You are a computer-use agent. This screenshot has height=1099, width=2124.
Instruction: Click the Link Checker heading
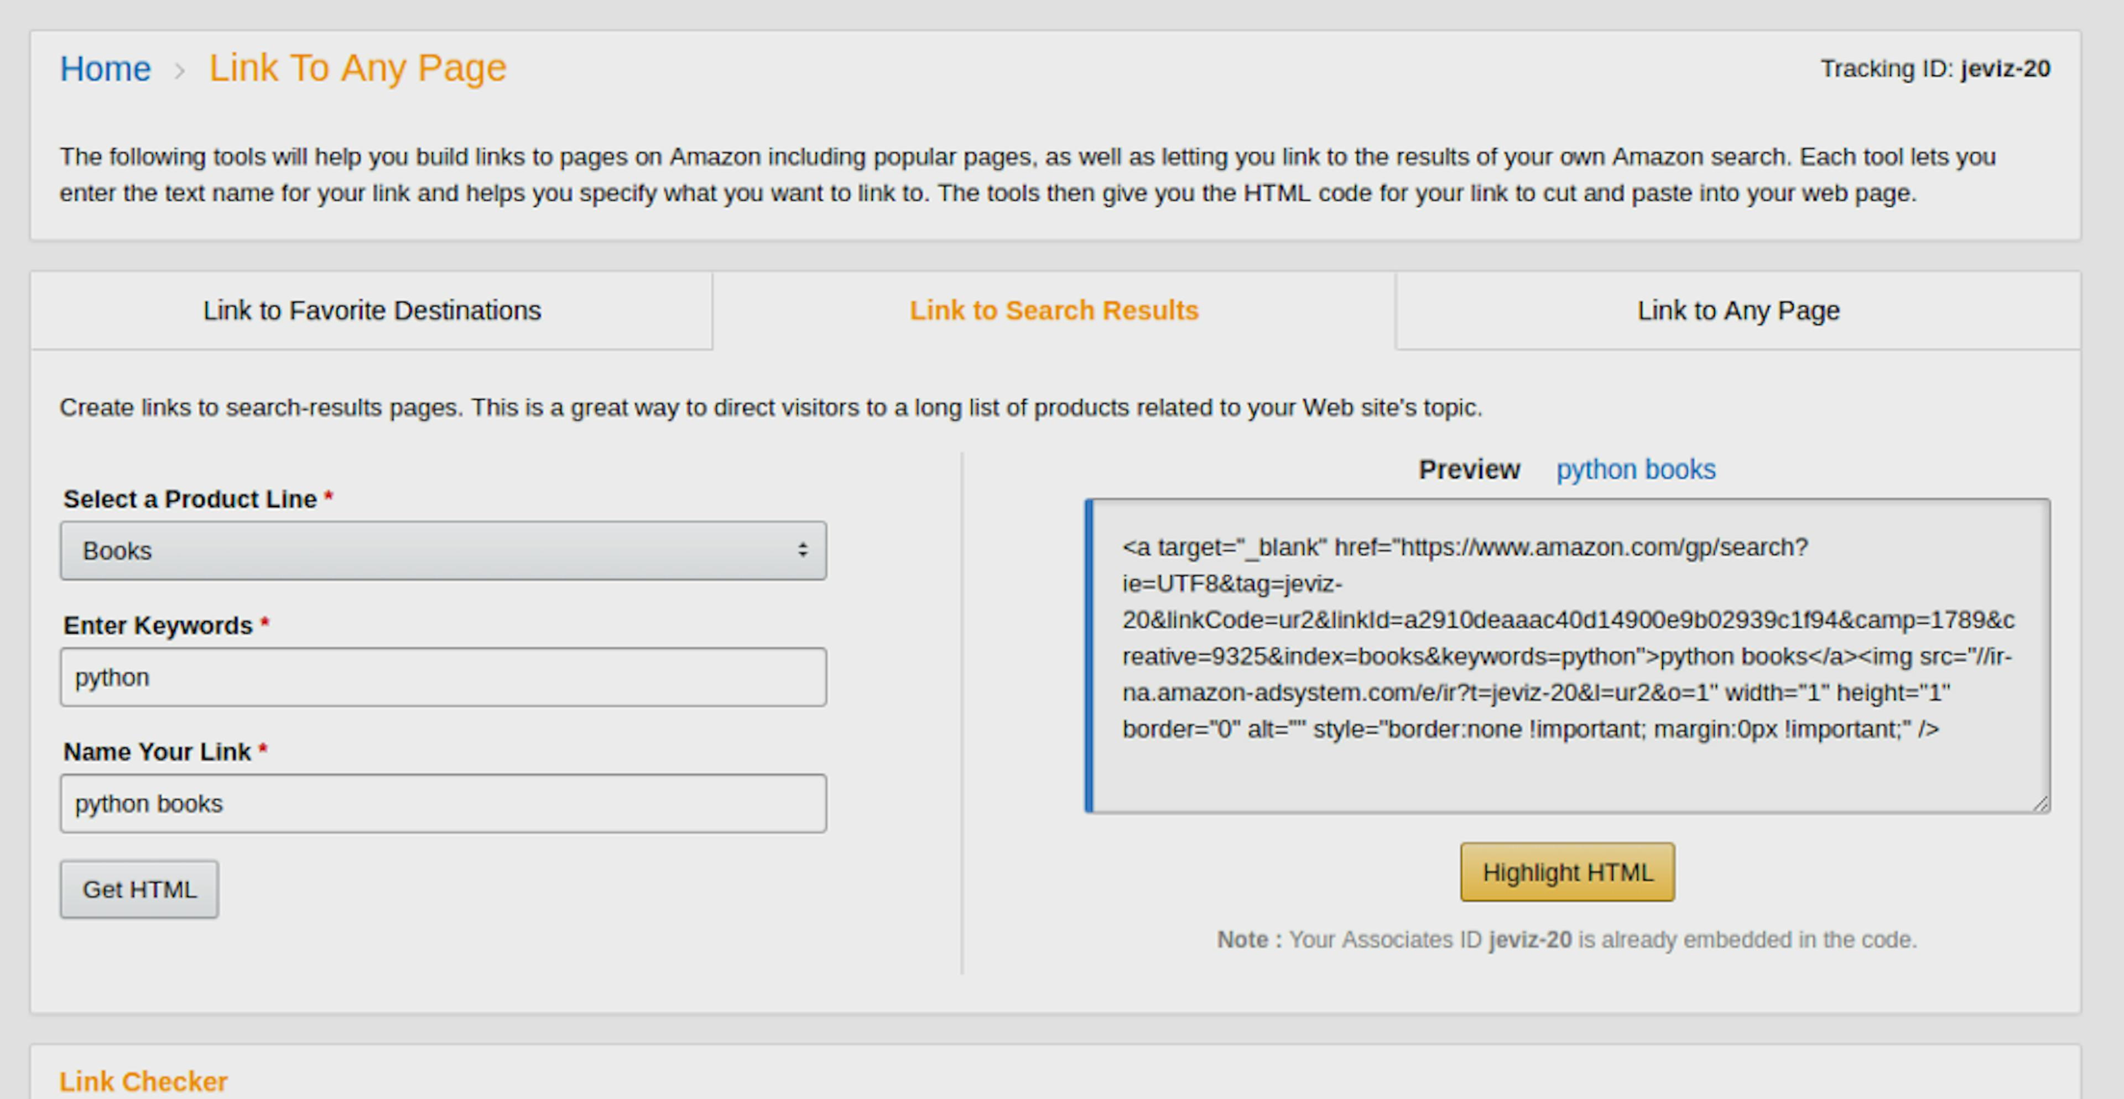pos(143,1081)
